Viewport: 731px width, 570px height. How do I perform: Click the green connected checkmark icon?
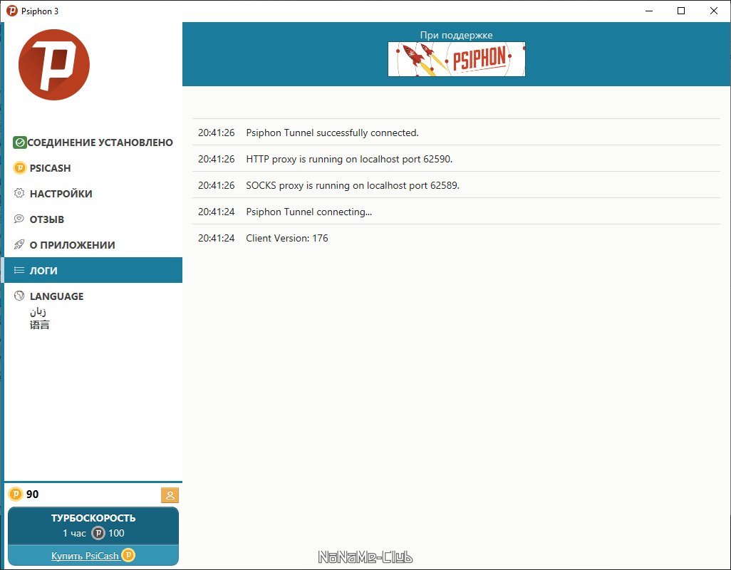[x=19, y=142]
